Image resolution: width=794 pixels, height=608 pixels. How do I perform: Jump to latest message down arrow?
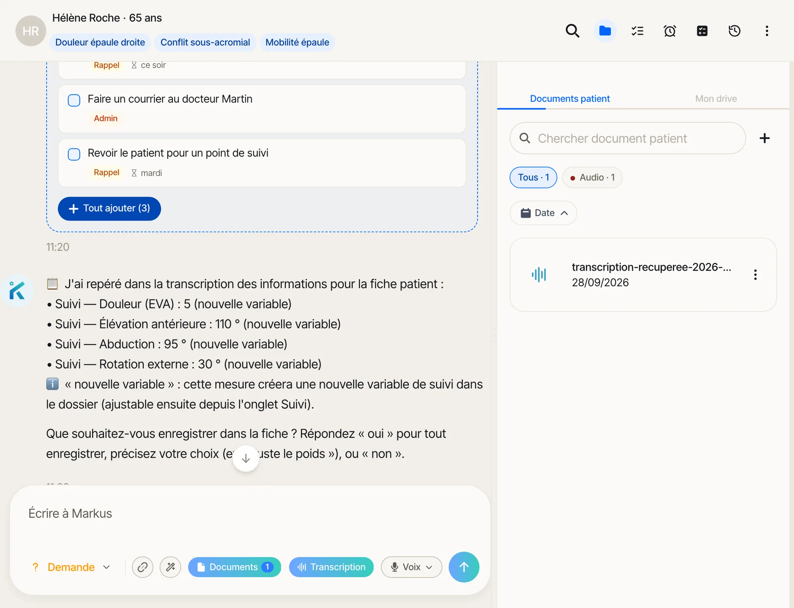pos(246,458)
